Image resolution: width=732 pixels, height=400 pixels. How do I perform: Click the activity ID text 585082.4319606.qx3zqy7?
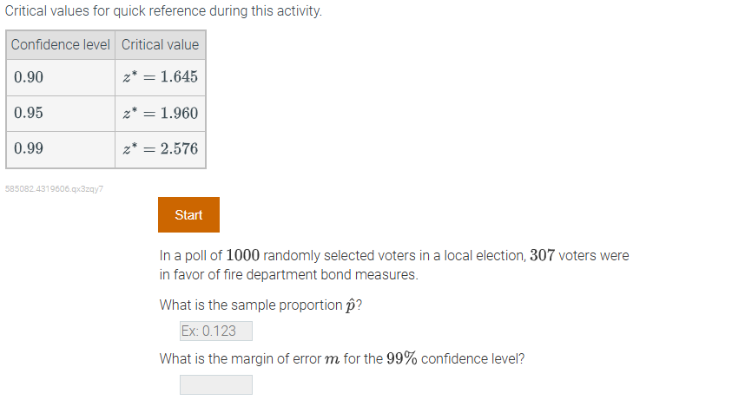point(54,188)
